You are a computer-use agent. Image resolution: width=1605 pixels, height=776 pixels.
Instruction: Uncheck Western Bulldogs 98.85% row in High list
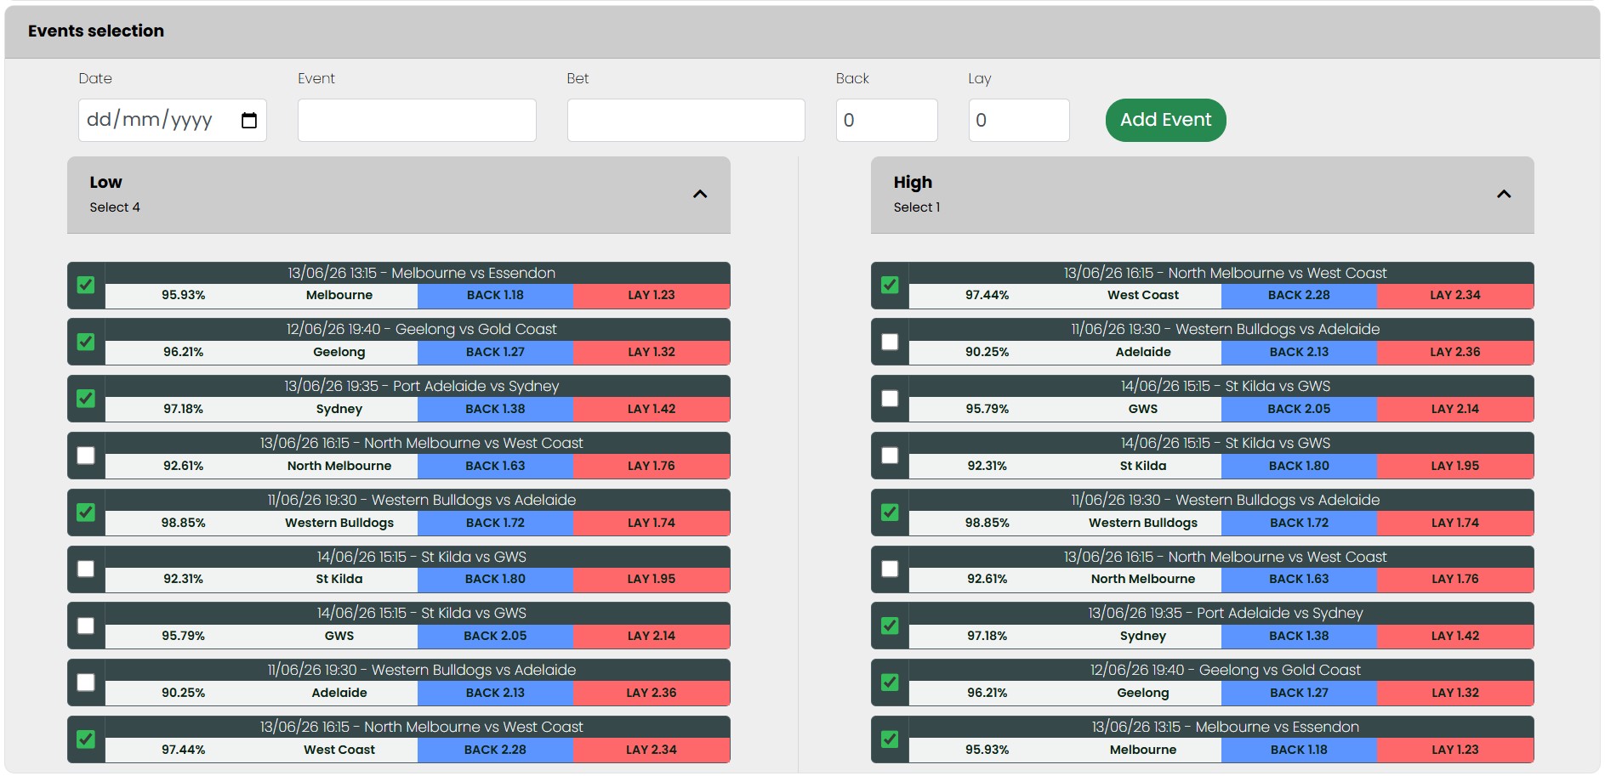click(890, 512)
